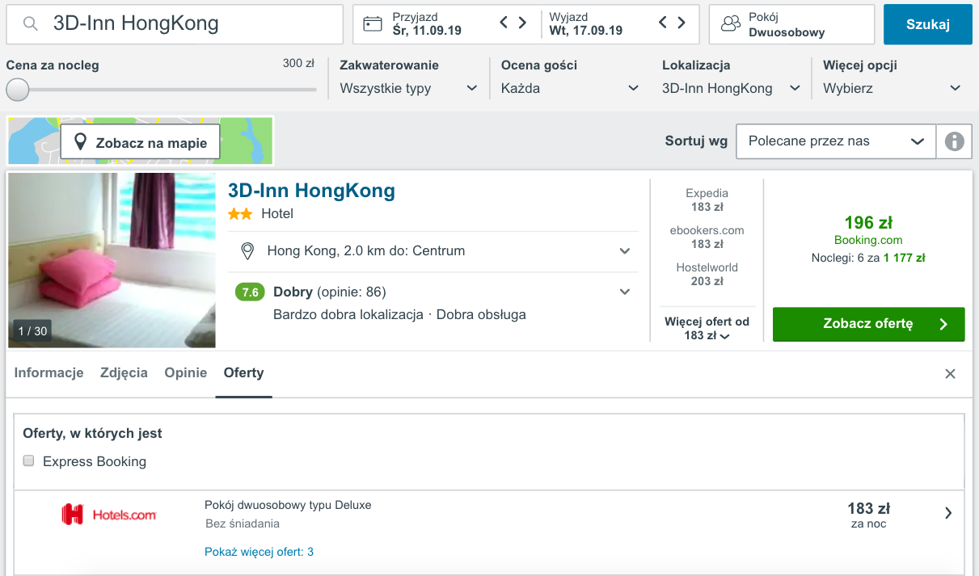This screenshot has width=979, height=576.
Task: Click the search magnifier icon
Action: (x=31, y=24)
